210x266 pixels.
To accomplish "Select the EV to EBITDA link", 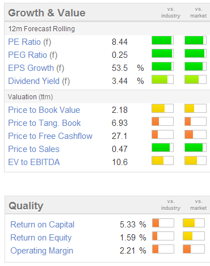I will click(34, 162).
